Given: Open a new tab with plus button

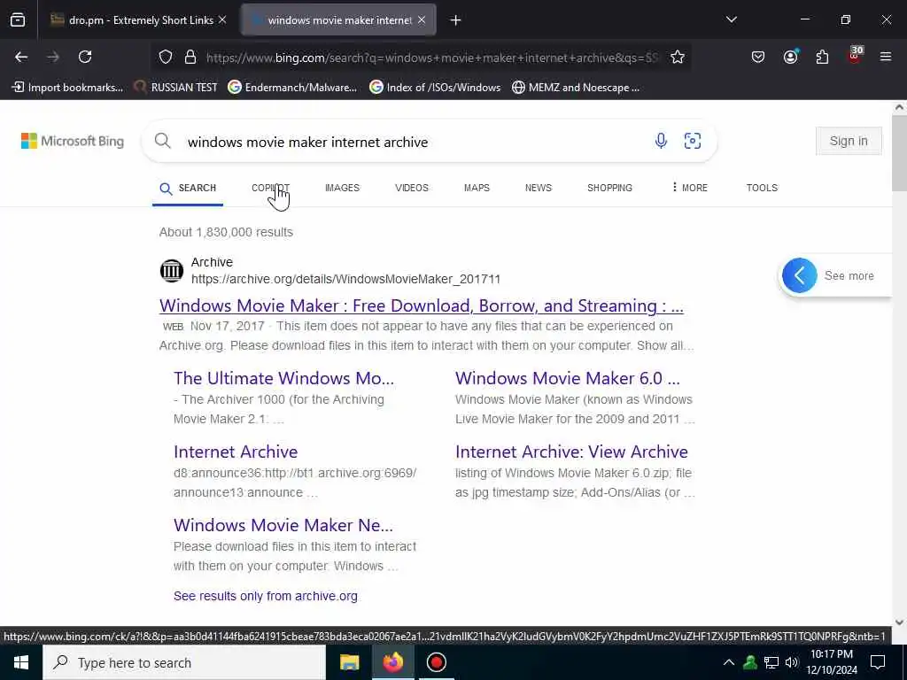Looking at the screenshot, I should tap(456, 20).
